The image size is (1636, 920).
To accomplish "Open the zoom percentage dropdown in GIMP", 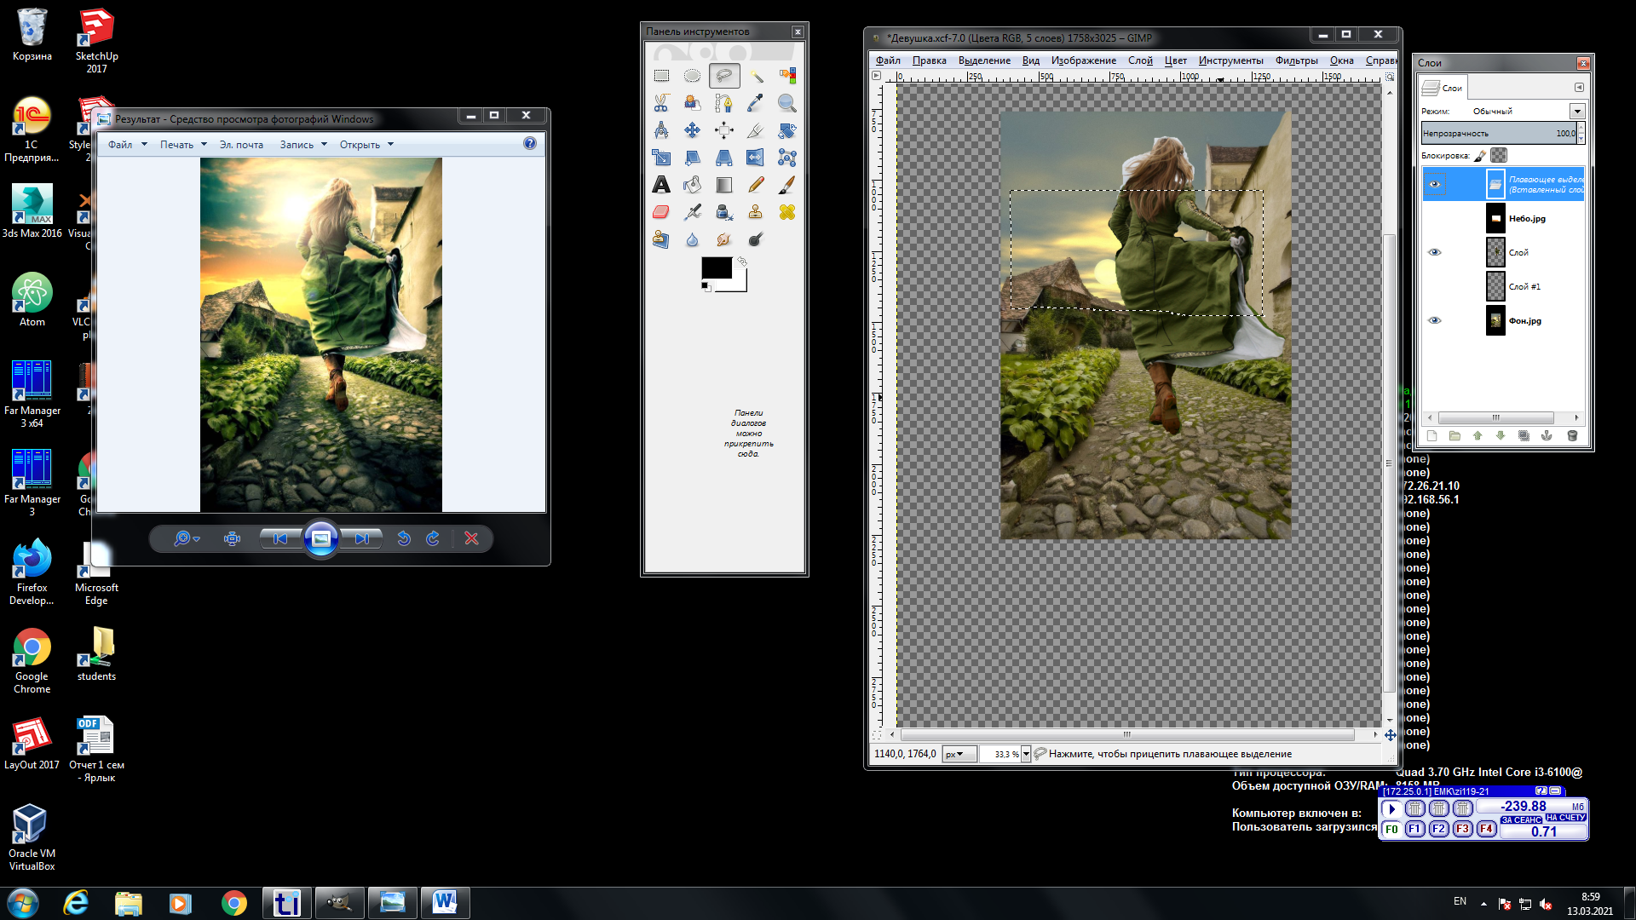I will coord(1026,754).
